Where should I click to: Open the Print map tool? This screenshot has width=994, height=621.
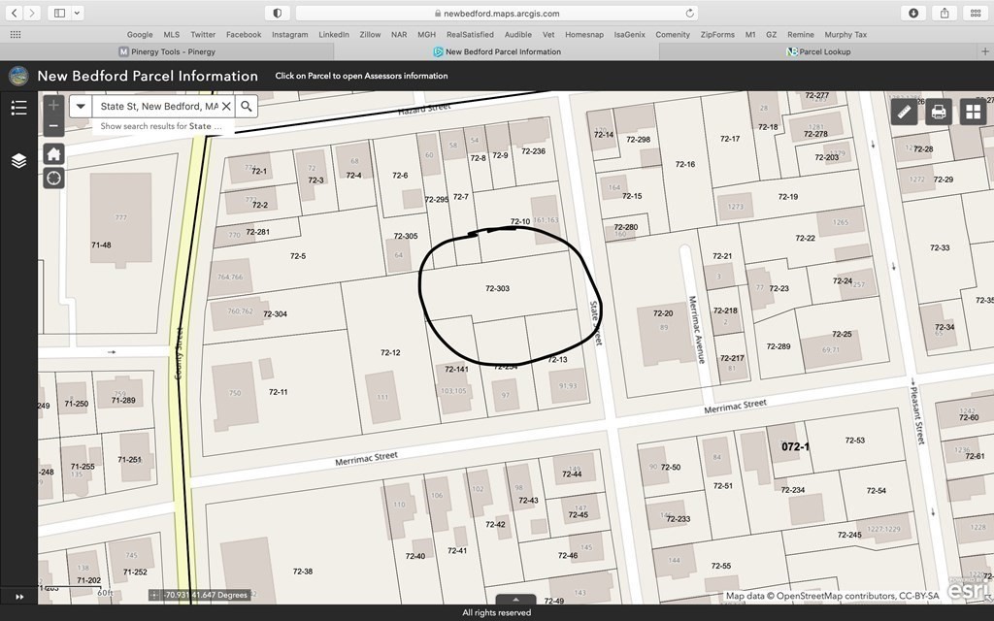pyautogui.click(x=938, y=112)
